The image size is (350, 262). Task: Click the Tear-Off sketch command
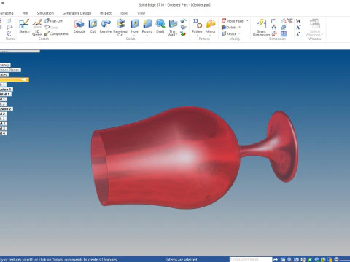click(x=54, y=21)
